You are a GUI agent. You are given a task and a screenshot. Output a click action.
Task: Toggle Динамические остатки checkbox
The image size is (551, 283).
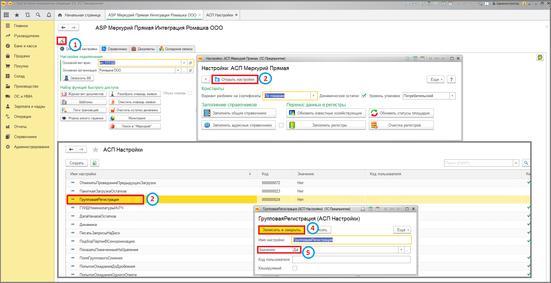coord(364,96)
